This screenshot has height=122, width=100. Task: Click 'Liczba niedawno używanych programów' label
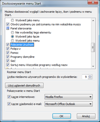coord(42,77)
